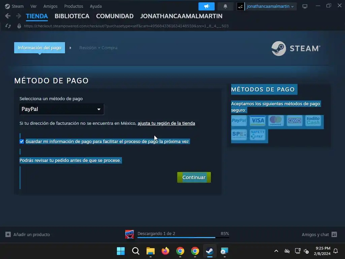
Task: Click the VISA payment logo
Action: [257, 120]
